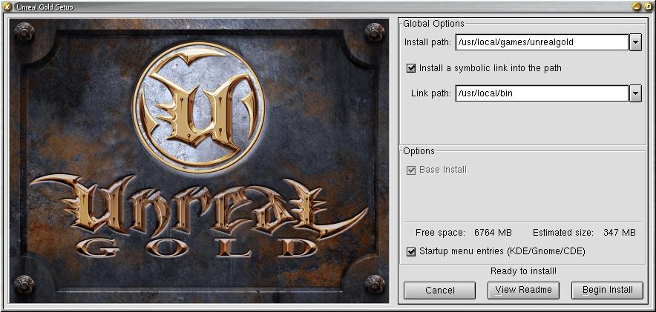Screen dimensions: 656x312
Task: Click the 'Unreal Gold Setup' title bar text
Action: (x=45, y=7)
